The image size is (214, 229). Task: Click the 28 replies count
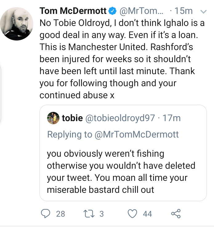pyautogui.click(x=61, y=214)
